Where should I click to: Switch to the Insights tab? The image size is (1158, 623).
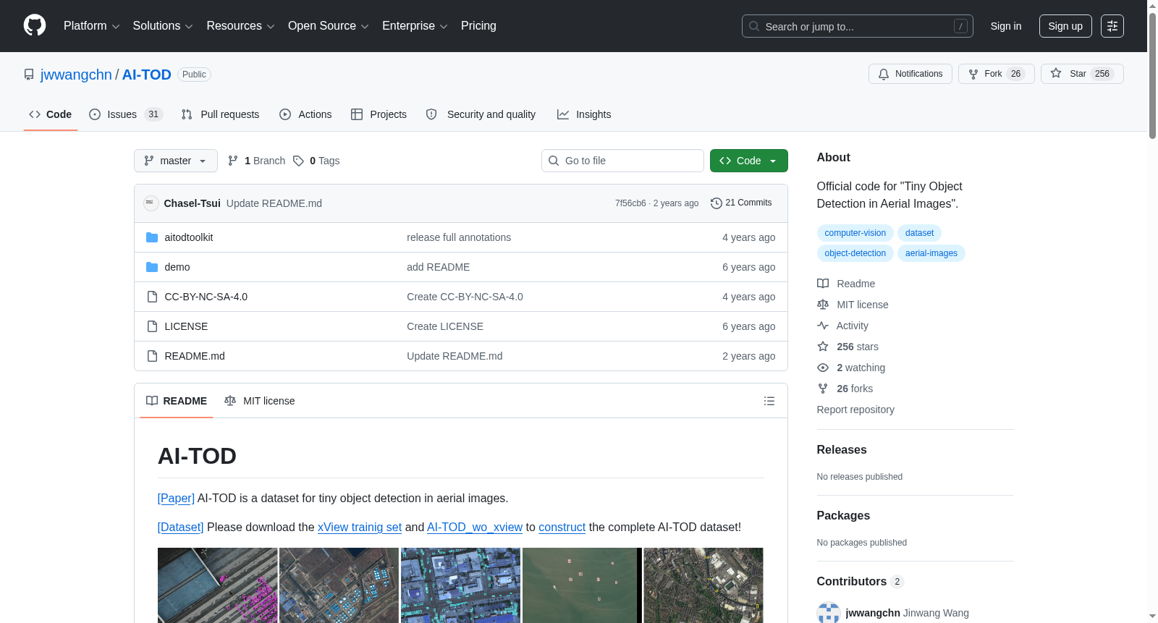pos(584,114)
